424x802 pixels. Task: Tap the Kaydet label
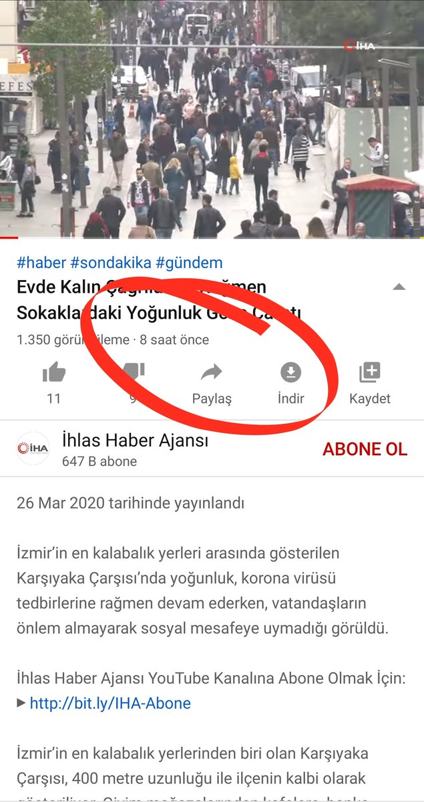[370, 399]
